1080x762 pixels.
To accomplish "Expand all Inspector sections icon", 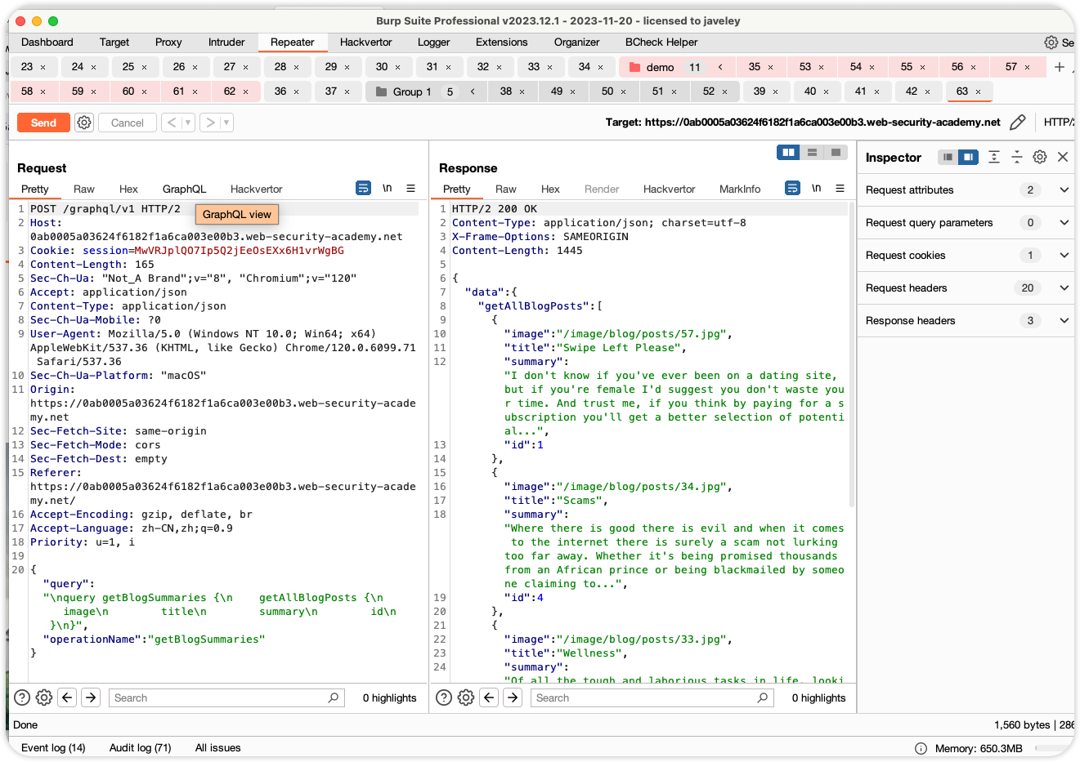I will [x=994, y=157].
